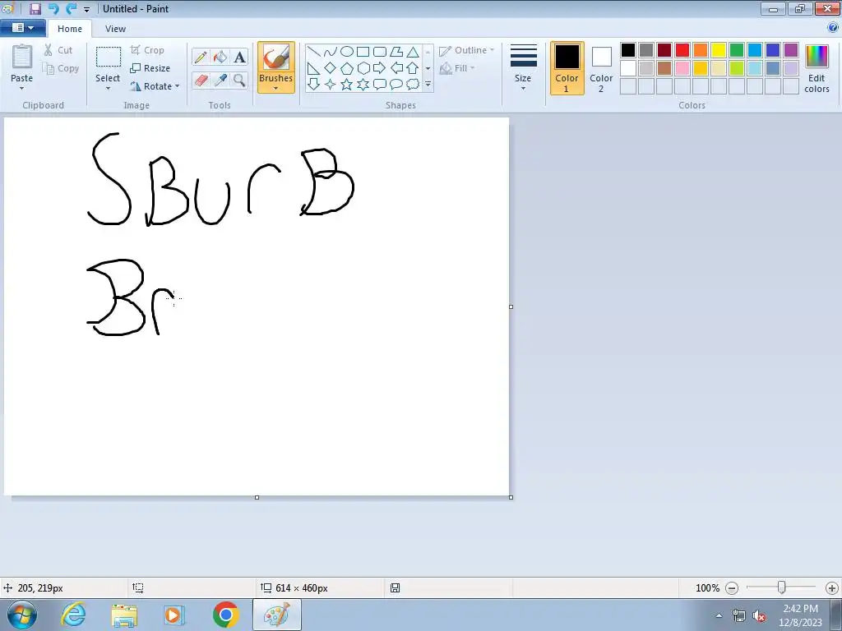This screenshot has width=842, height=631.
Task: Open the Size dropdown
Action: (x=523, y=68)
